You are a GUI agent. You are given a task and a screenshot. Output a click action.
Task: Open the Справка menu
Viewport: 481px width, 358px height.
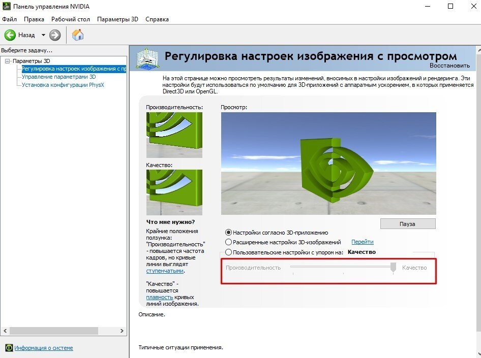(x=157, y=19)
